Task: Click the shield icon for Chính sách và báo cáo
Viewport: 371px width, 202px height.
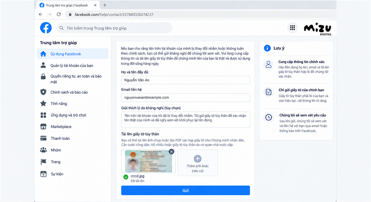Action: click(x=43, y=92)
